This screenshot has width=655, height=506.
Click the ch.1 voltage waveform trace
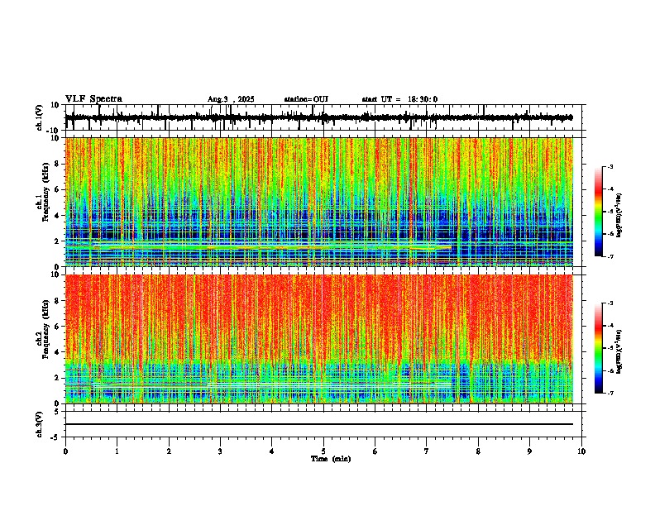pos(318,117)
